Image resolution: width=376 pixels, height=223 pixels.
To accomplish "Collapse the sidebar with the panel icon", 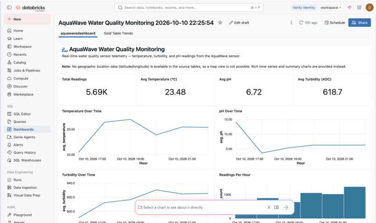I will coord(9,7).
